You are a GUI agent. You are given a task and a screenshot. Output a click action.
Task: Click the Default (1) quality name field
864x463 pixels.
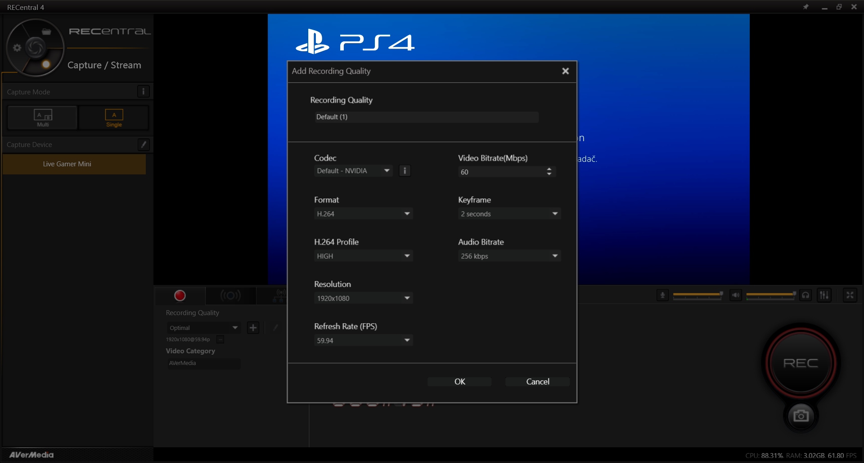tap(426, 117)
